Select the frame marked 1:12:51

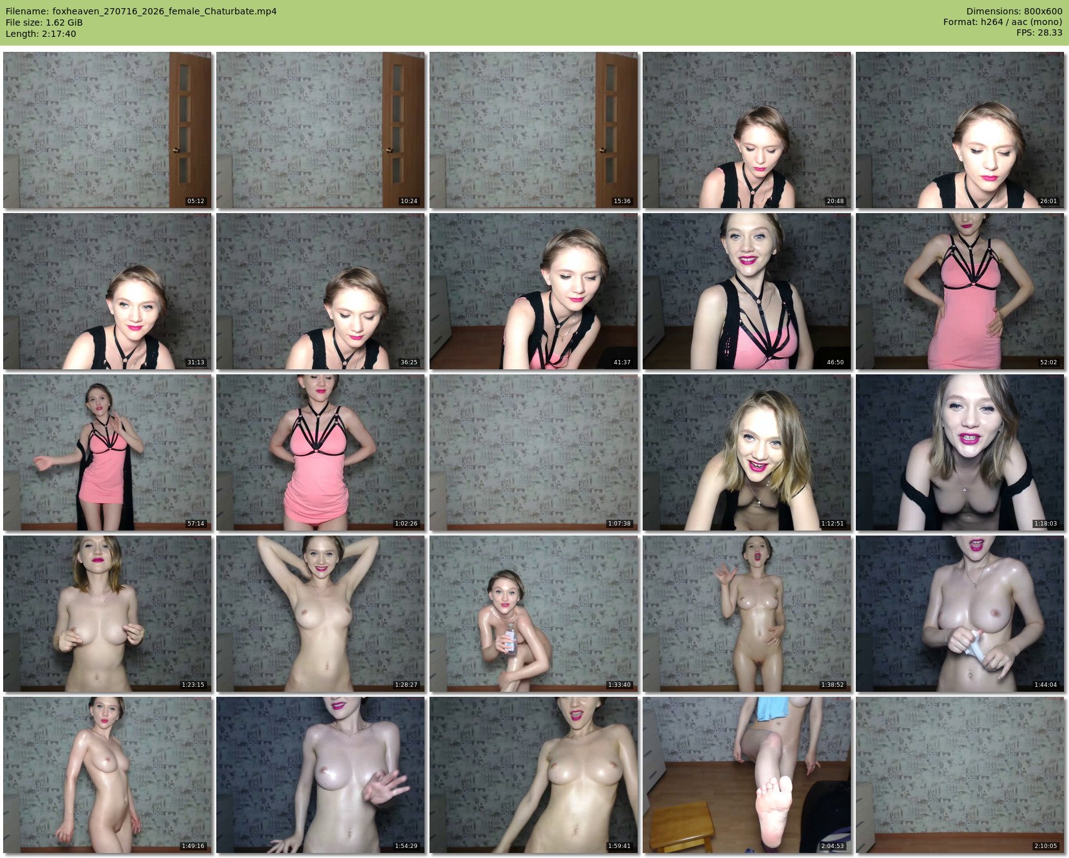pos(747,452)
